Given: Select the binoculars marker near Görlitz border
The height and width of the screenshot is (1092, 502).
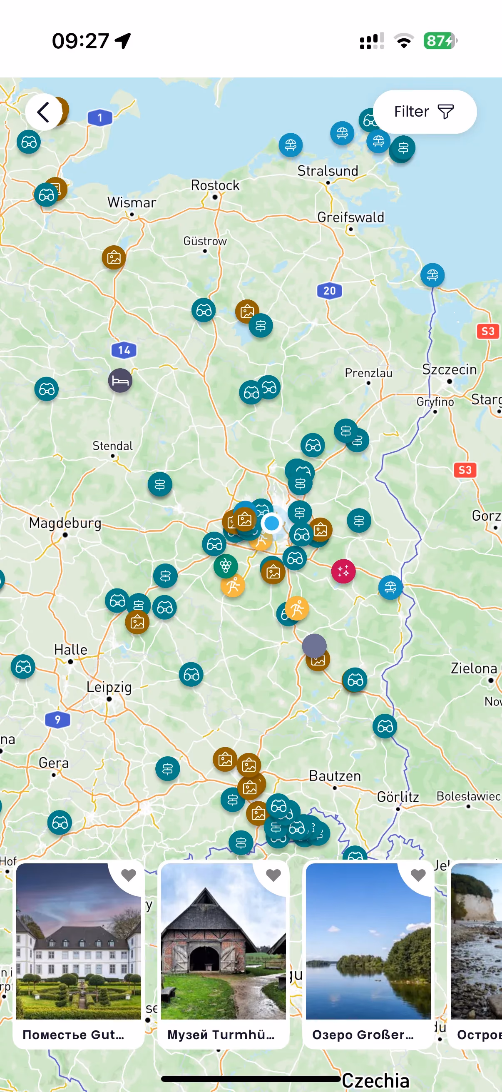Looking at the screenshot, I should [385, 727].
